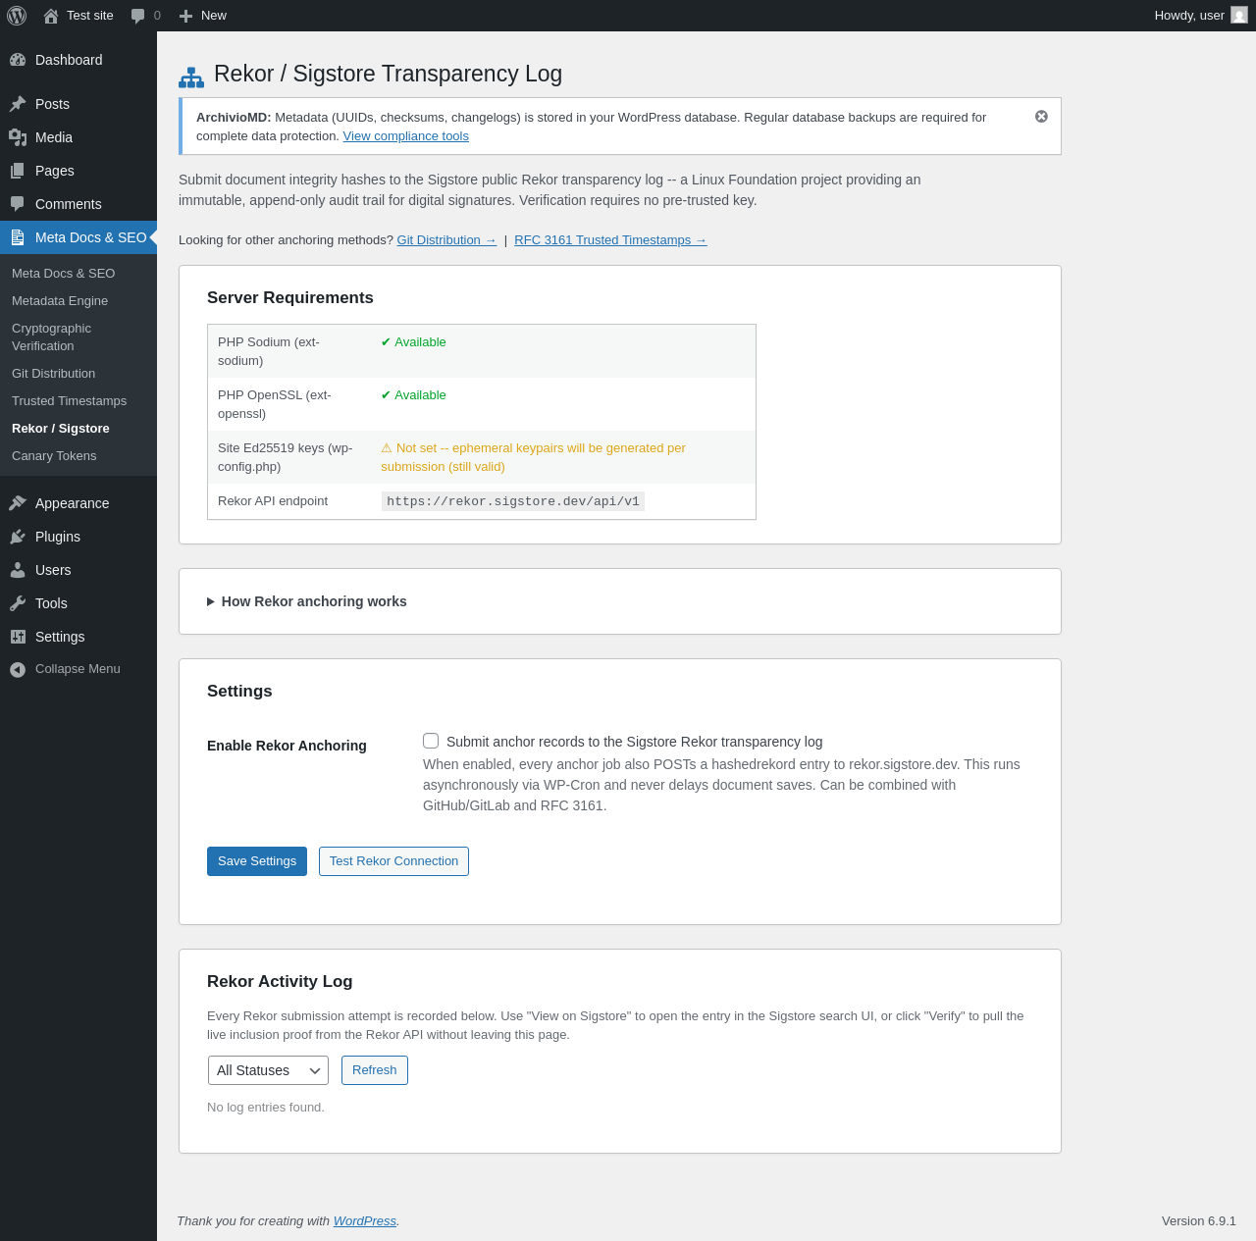Viewport: 1256px width, 1241px height.
Task: Click the Tools wrench icon
Action: click(x=18, y=603)
